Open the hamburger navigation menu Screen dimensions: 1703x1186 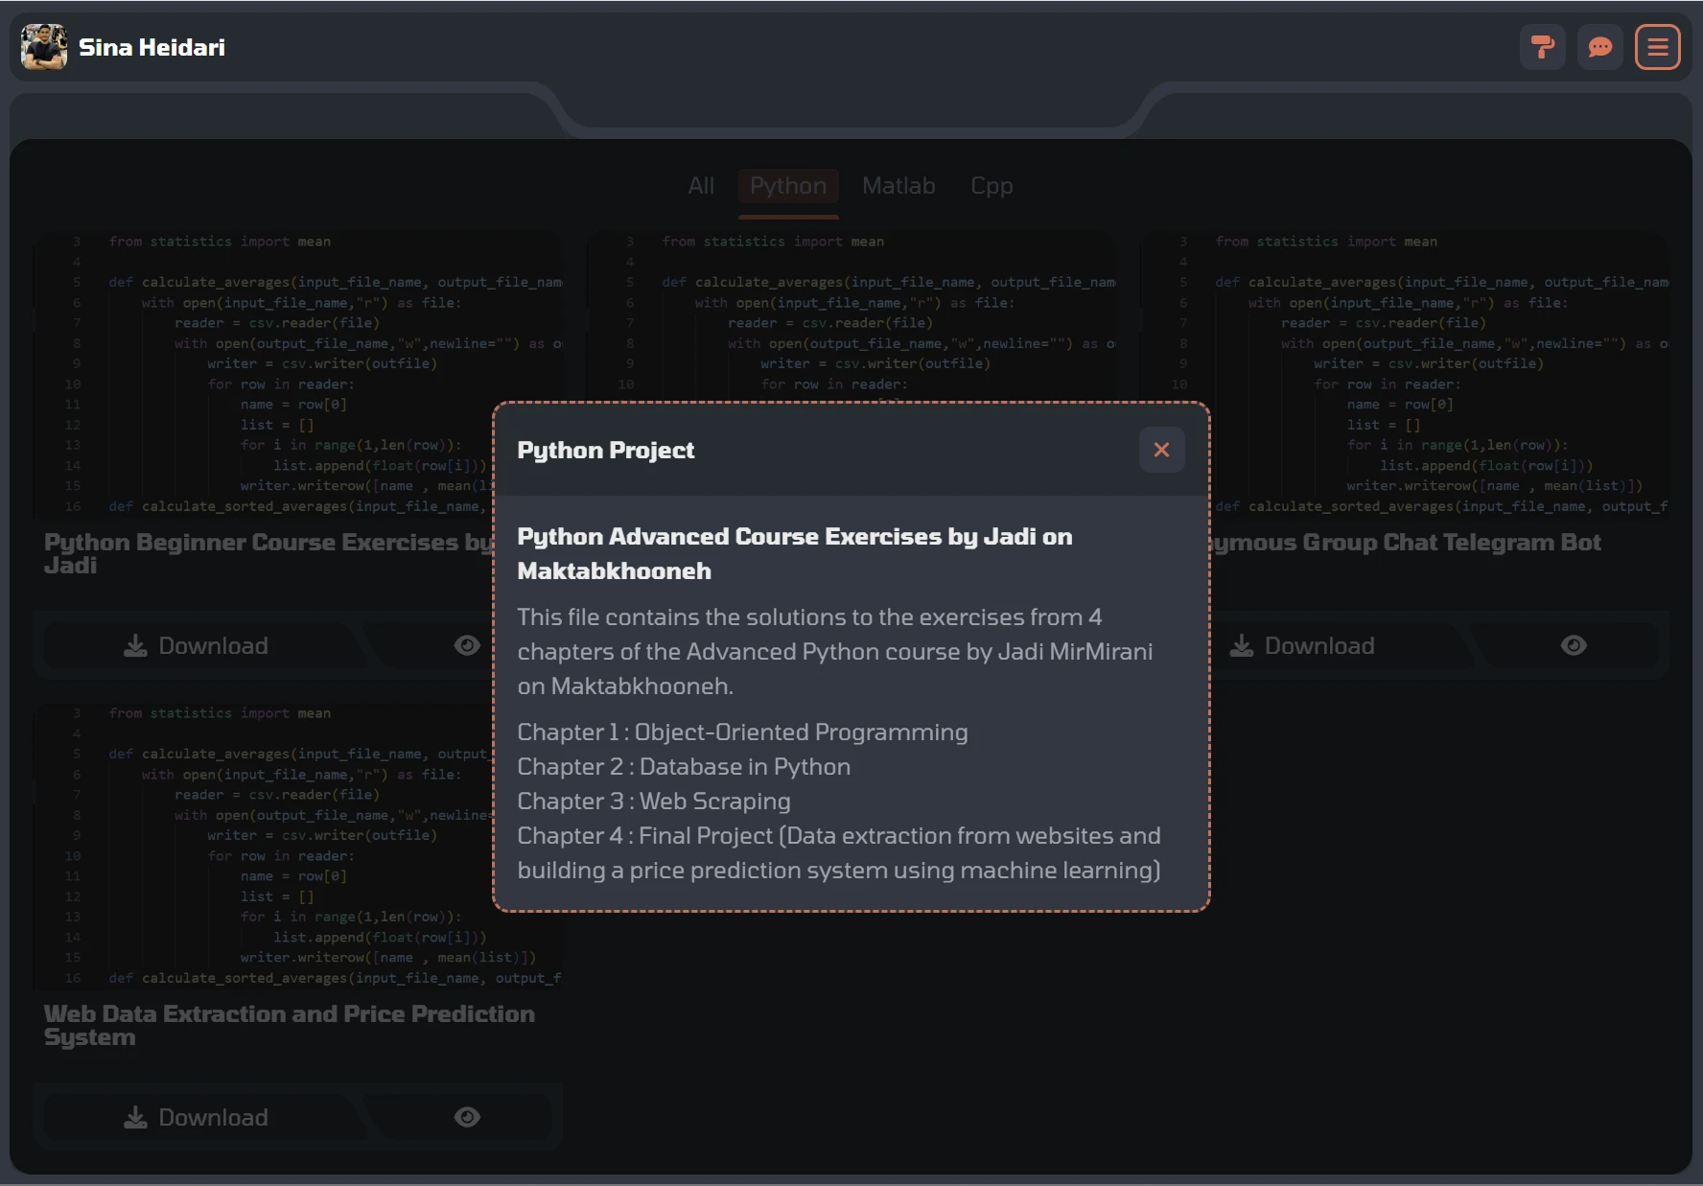point(1657,47)
